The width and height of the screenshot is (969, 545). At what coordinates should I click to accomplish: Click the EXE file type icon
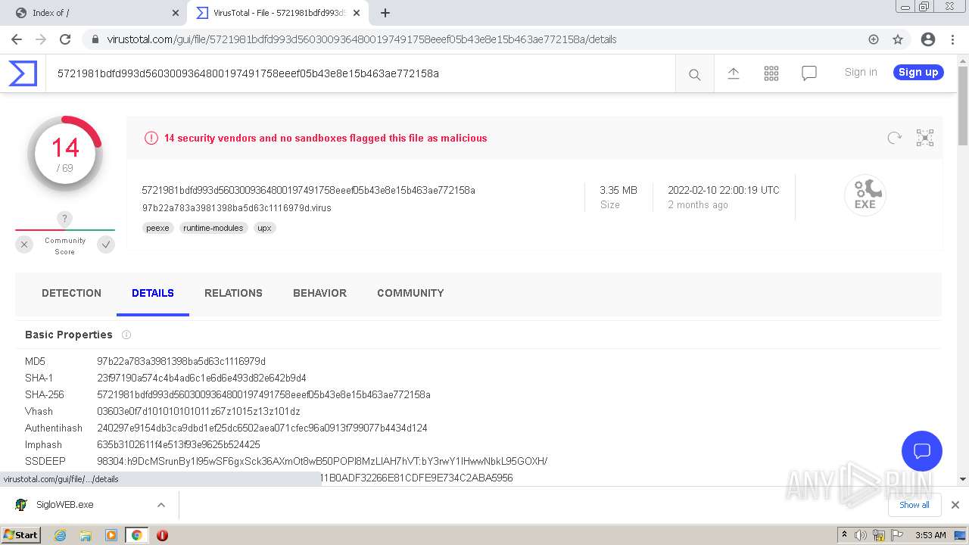click(865, 195)
